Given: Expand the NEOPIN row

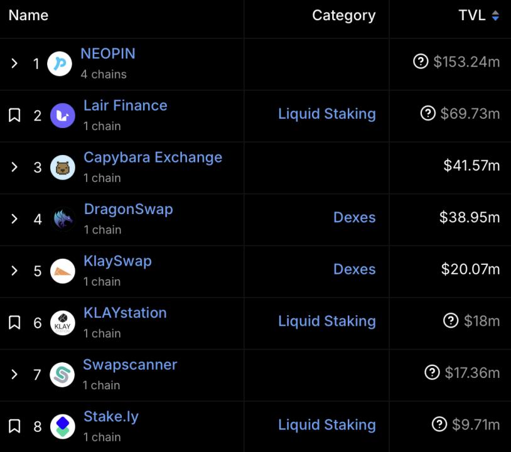Looking at the screenshot, I should (x=14, y=63).
